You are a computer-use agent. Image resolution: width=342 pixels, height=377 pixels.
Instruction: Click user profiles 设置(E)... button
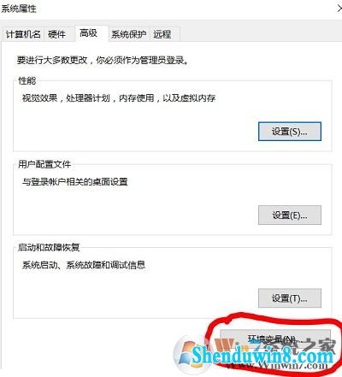290,215
